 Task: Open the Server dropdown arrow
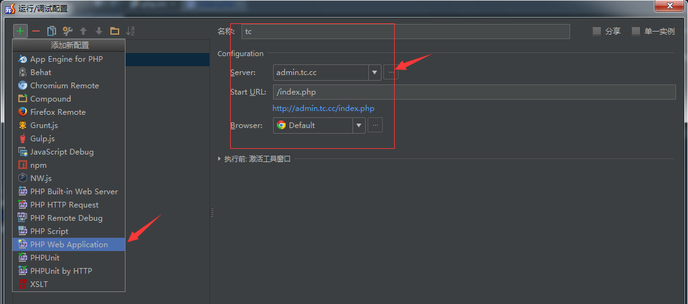375,73
